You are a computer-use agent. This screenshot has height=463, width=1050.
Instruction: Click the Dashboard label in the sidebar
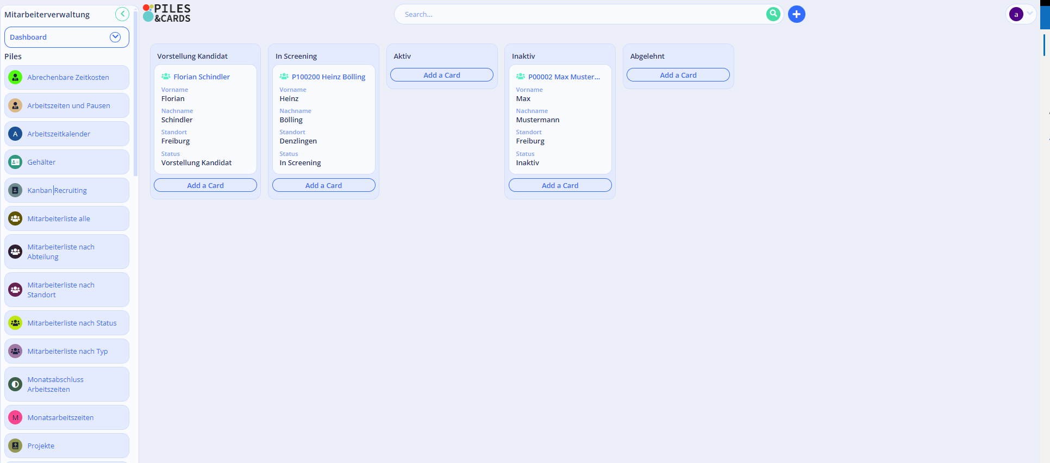(x=28, y=37)
